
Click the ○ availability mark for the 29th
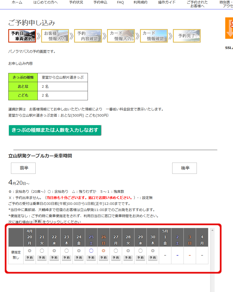click(141, 251)
